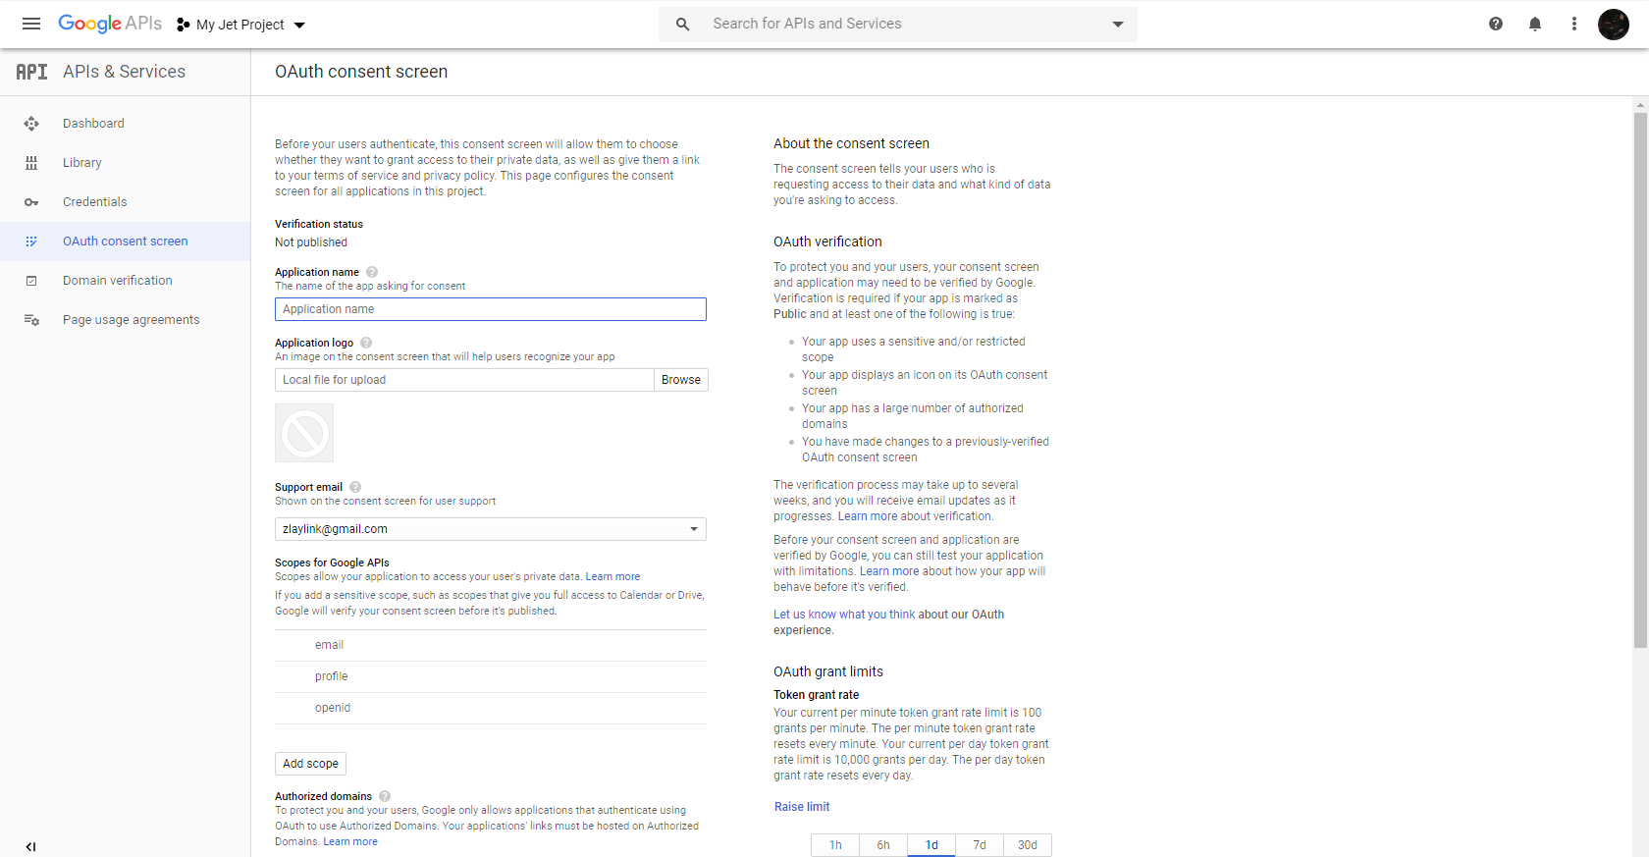Click the Add scope button
1649x857 pixels.
(310, 764)
